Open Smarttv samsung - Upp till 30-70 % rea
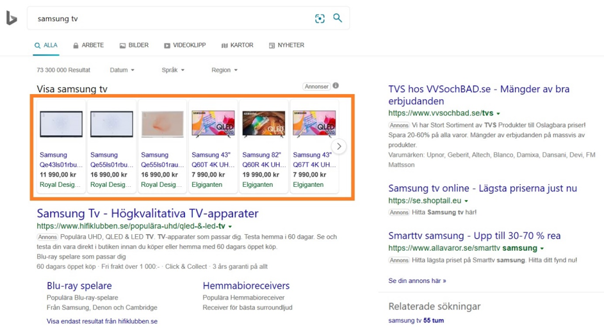Screen dimensions: 604x329 (x=475, y=236)
